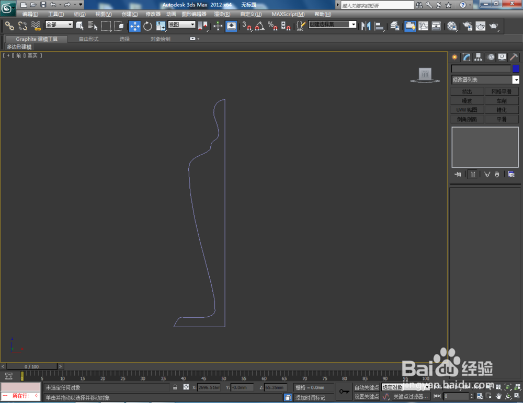Screen dimensions: 523x403
Task: Activate the Select and Move tool
Action: [135, 26]
